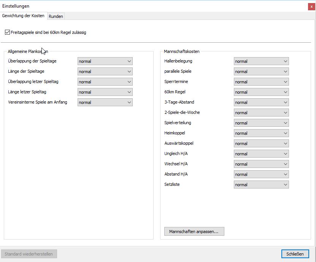Expand Länge der Spieltage dropdown
Screen dimensions: 316x262
click(105, 72)
